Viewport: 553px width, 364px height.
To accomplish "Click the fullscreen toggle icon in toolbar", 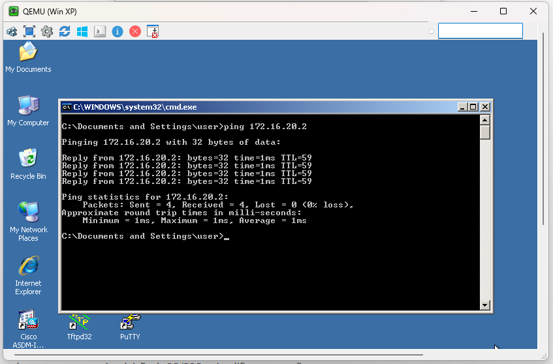I will pyautogui.click(x=29, y=31).
